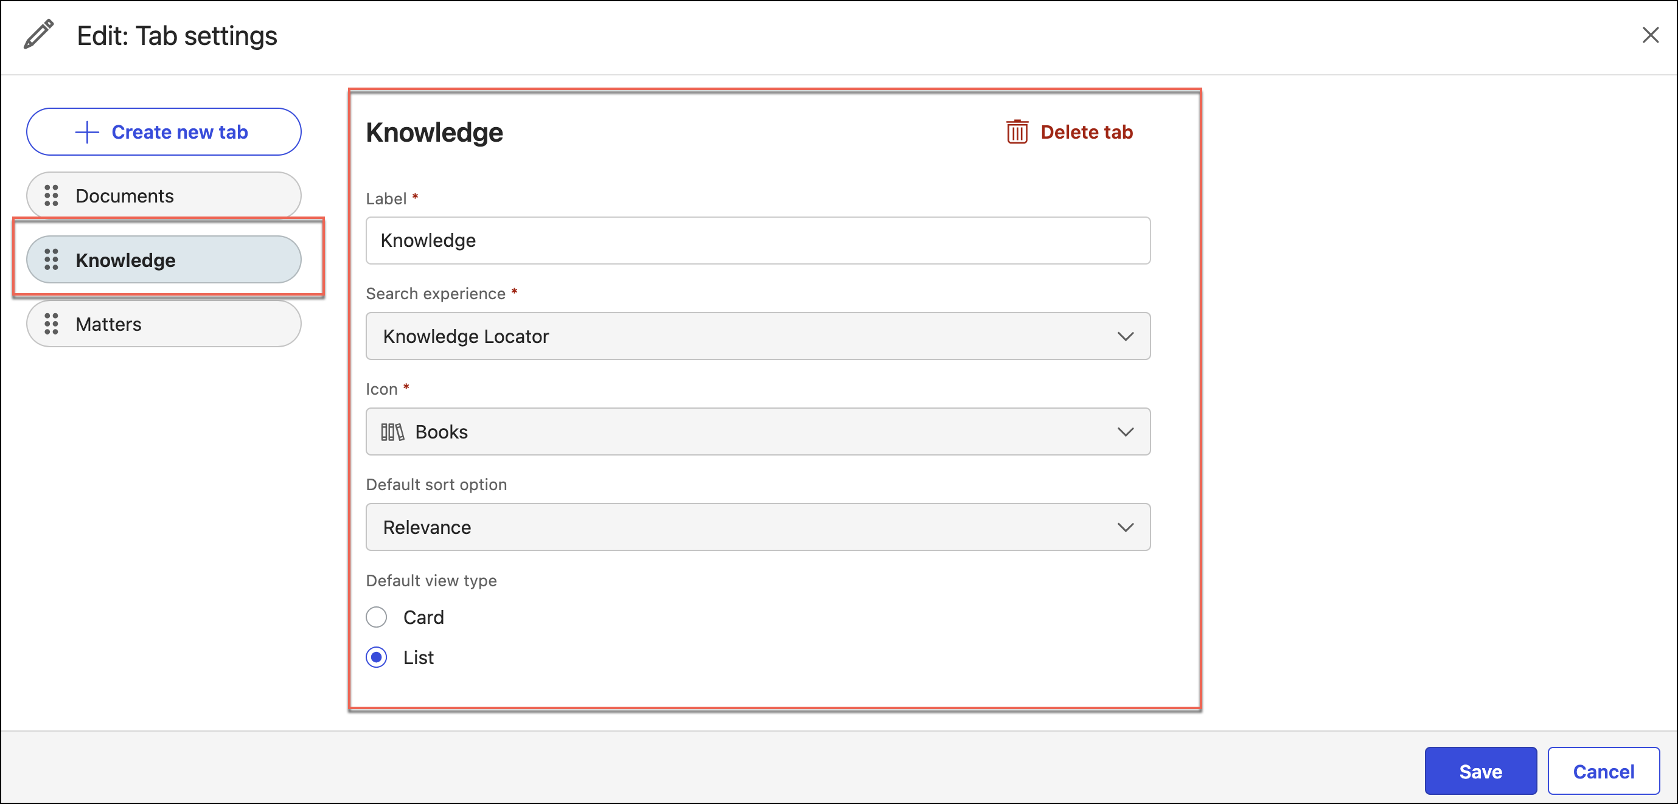Viewport: 1678px width, 804px height.
Task: Click inside the Label text field
Action: point(757,240)
